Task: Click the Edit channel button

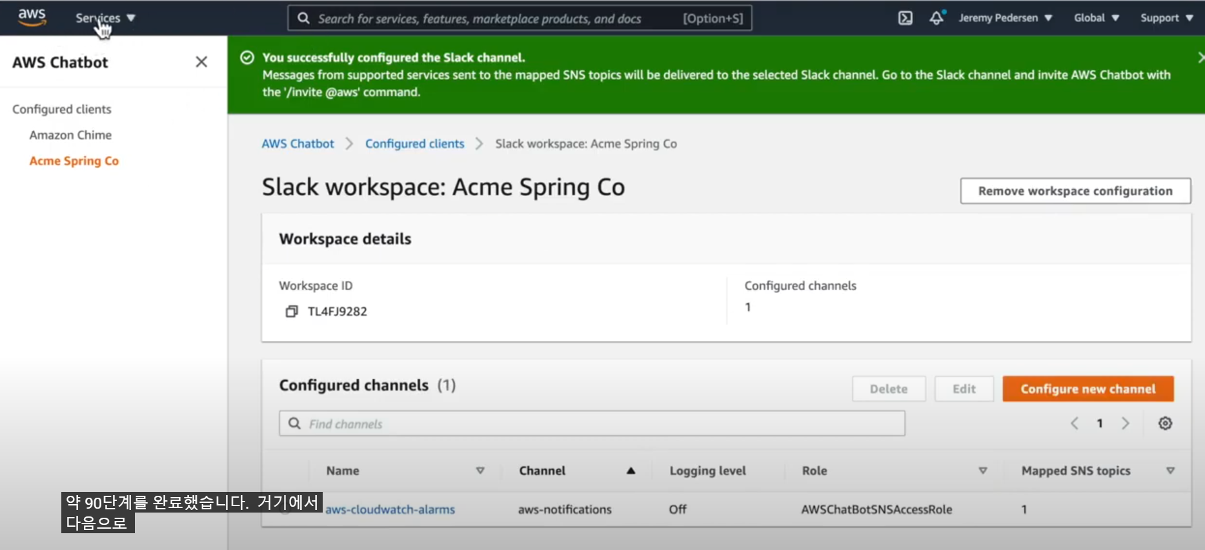Action: click(x=964, y=389)
